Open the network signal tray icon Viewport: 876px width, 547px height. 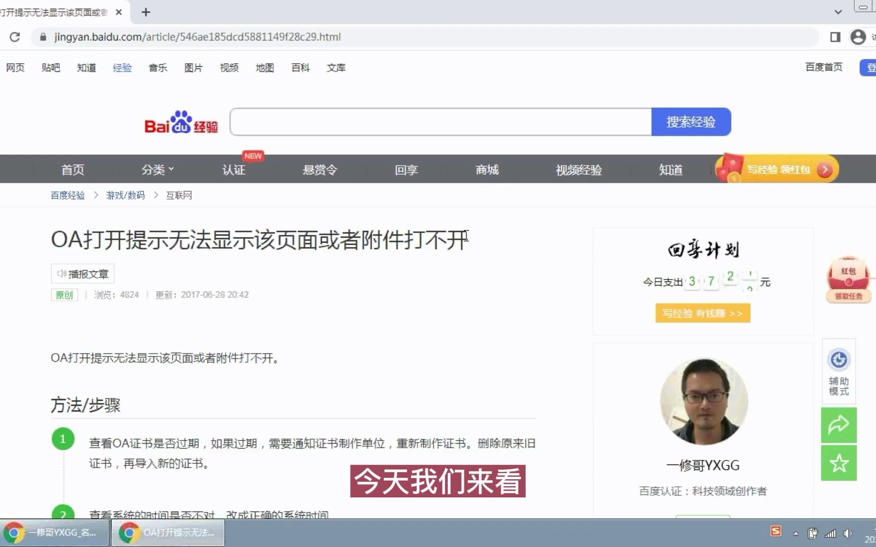(x=830, y=533)
